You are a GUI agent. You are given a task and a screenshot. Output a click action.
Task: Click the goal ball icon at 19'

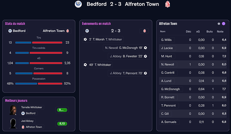click(x=145, y=48)
